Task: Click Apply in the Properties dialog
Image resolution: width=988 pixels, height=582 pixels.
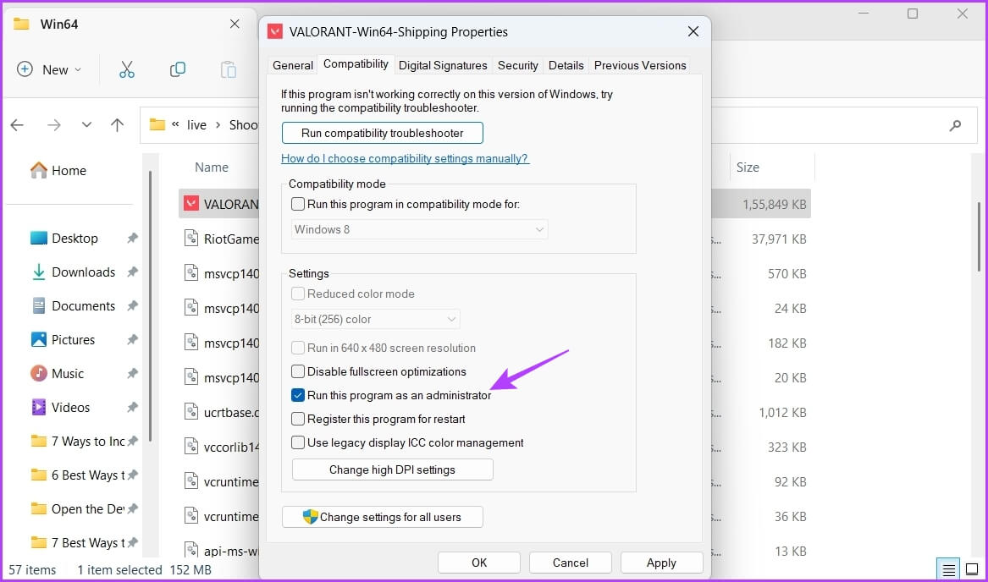Action: 661,563
